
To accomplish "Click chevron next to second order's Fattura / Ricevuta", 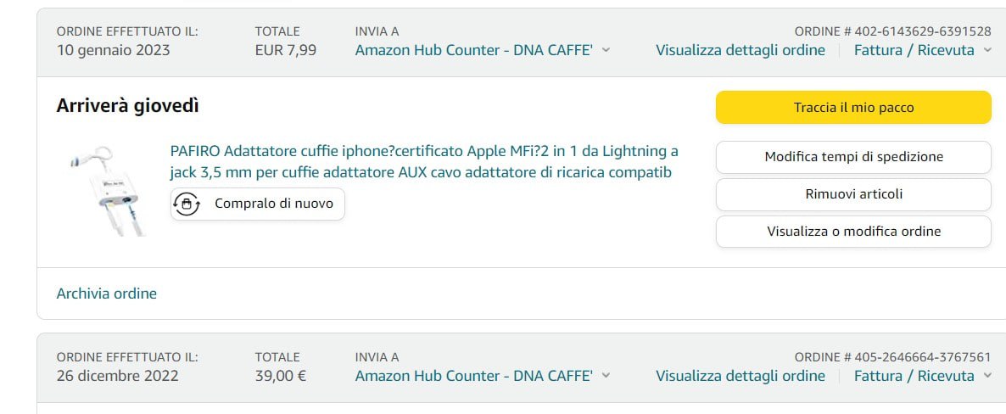I will click(987, 376).
